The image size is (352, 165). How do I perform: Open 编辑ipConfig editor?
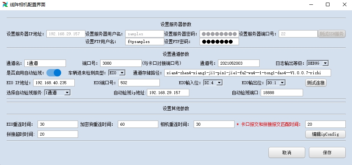(325, 134)
